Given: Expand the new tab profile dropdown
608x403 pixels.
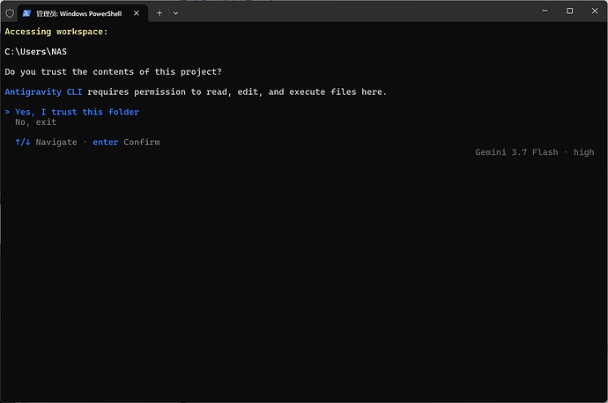Looking at the screenshot, I should click(x=175, y=13).
